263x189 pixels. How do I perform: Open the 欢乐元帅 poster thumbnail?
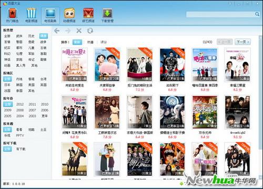coord(205,112)
